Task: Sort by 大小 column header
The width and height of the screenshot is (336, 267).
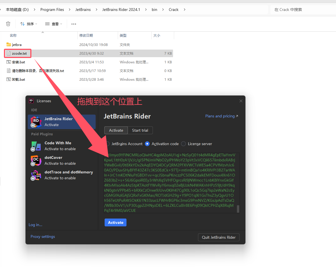Action: (x=157, y=35)
